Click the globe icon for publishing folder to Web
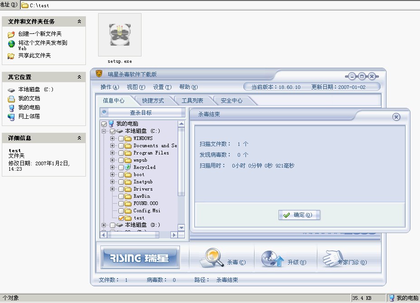This screenshot has width=420, height=303. [11, 44]
